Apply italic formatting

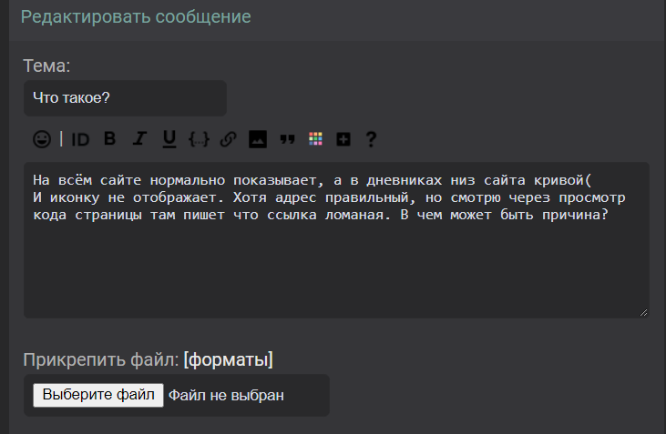(139, 139)
